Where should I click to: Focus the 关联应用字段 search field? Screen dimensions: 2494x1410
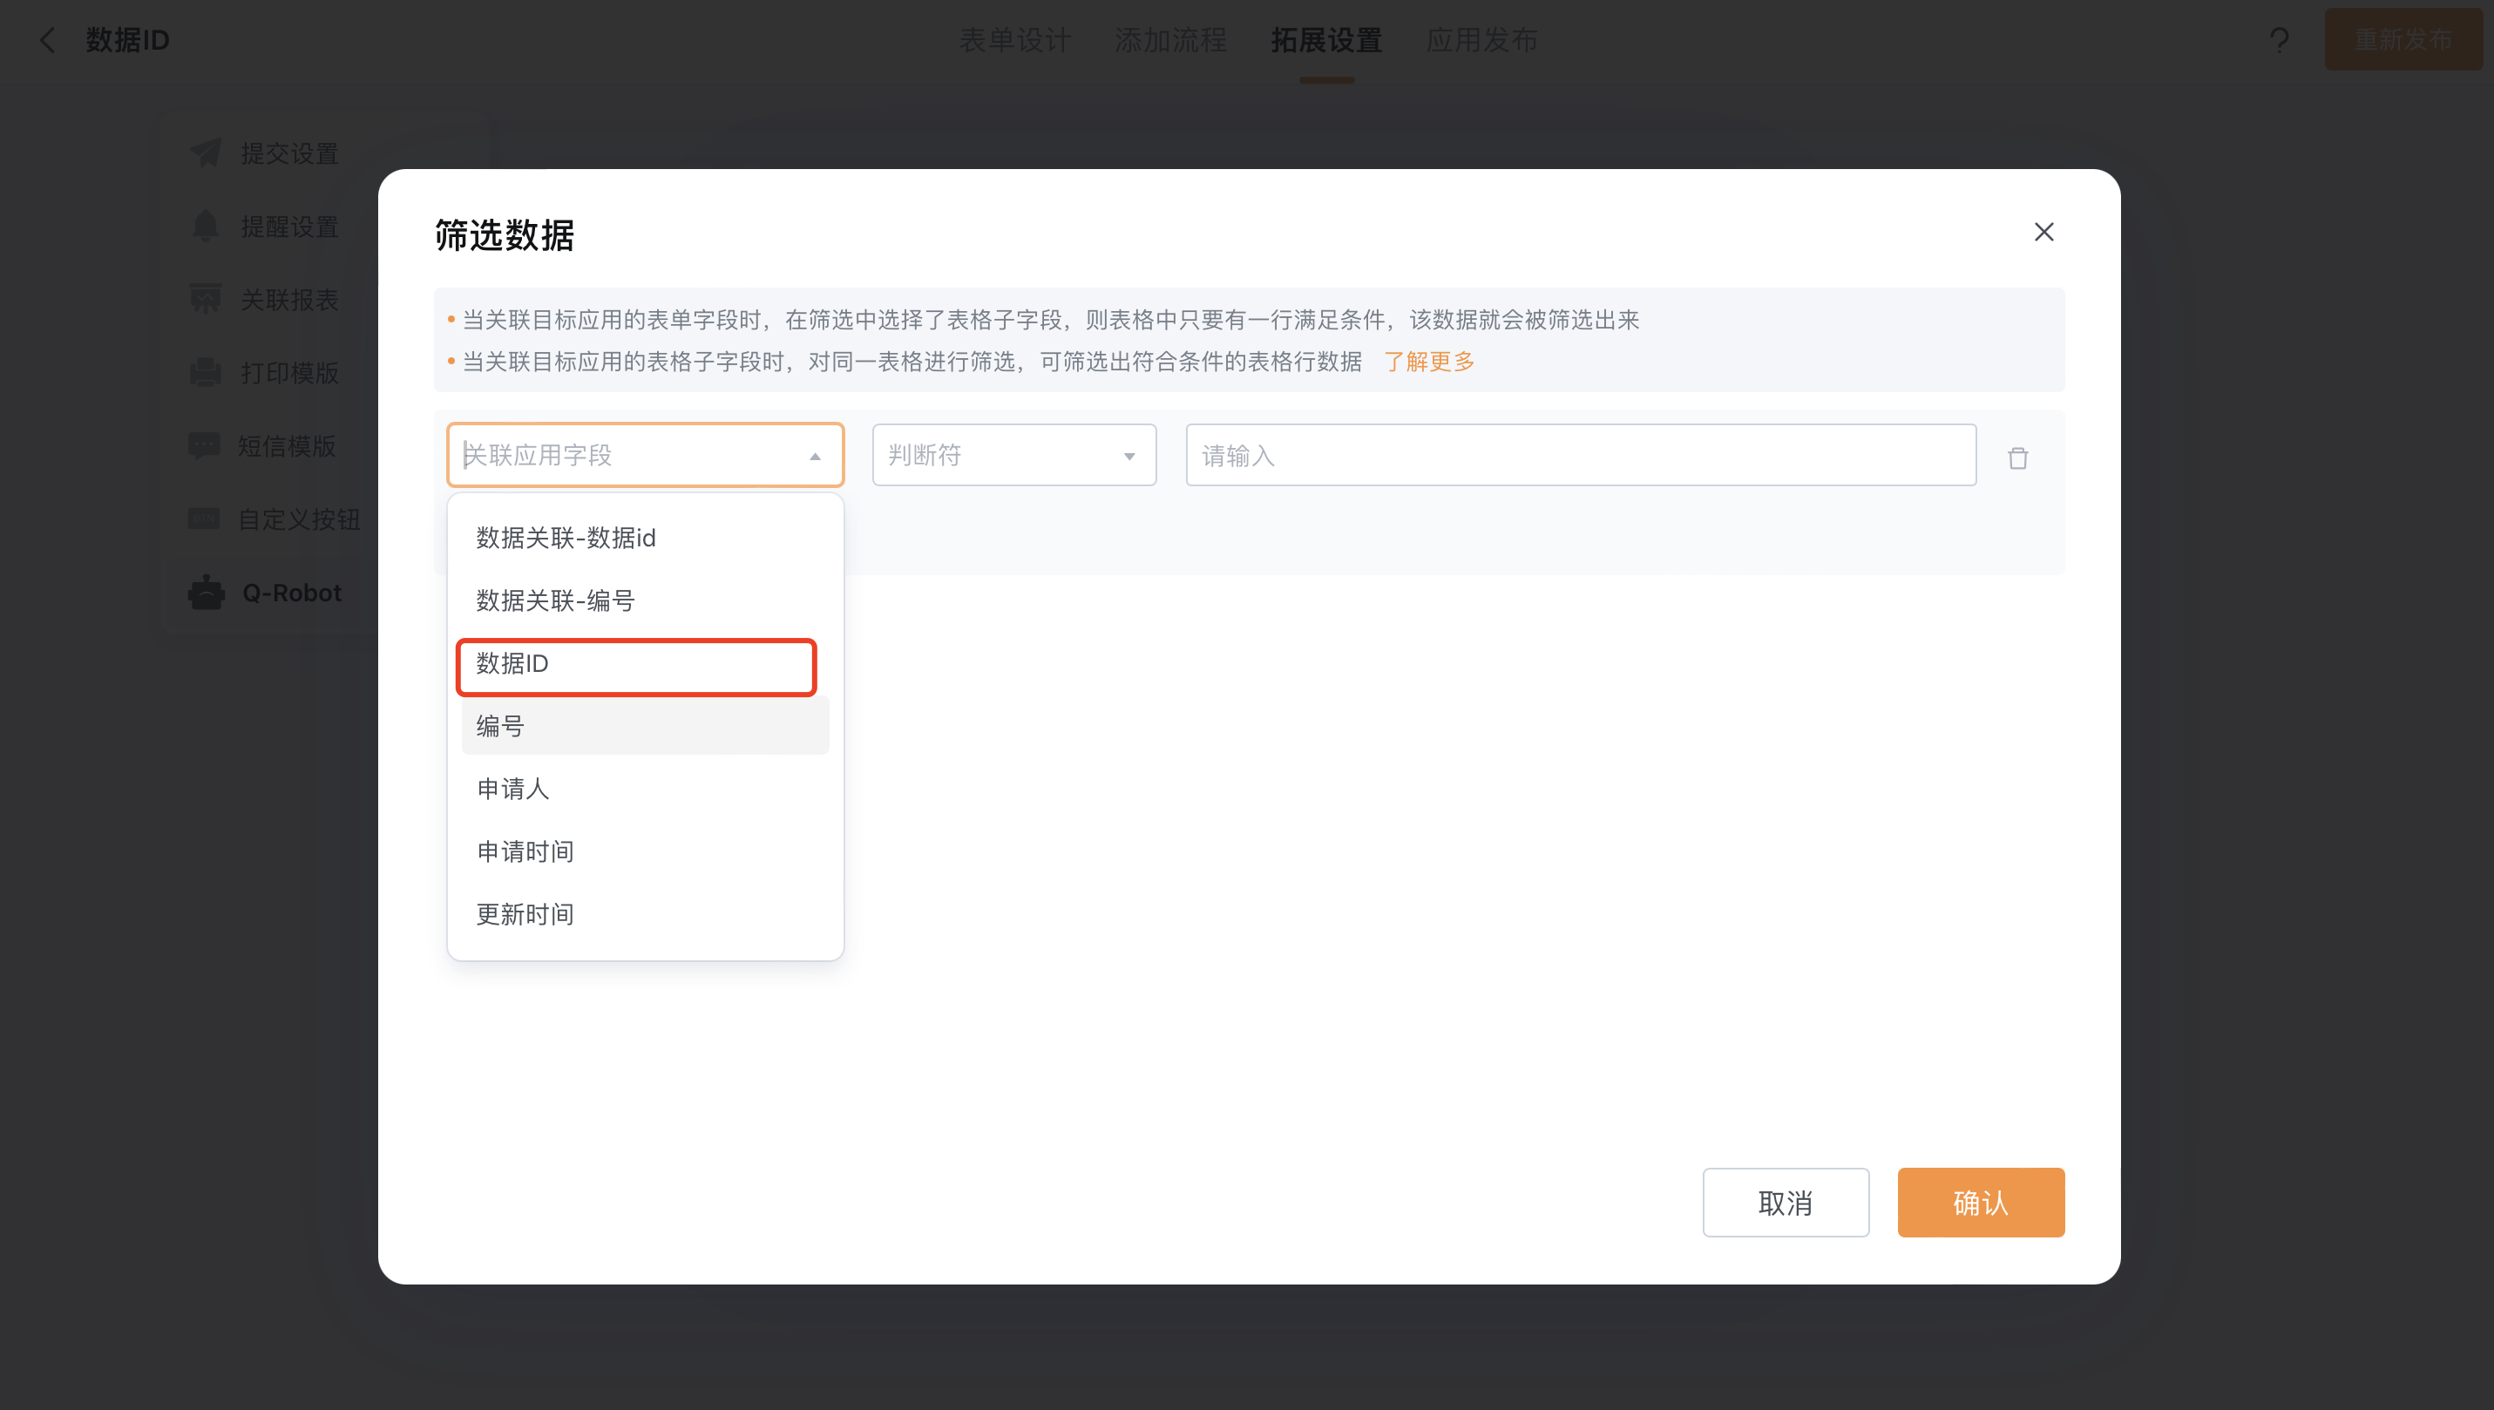click(x=645, y=455)
